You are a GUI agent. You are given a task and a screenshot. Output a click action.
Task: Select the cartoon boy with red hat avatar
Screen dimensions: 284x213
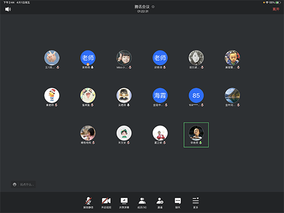pyautogui.click(x=52, y=95)
